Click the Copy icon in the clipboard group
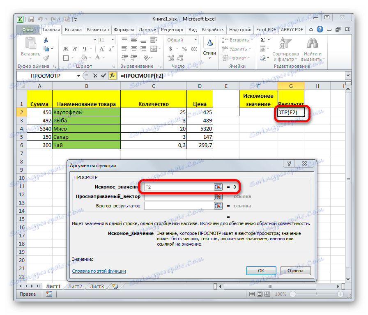368x315 pixels. pyautogui.click(x=46, y=49)
